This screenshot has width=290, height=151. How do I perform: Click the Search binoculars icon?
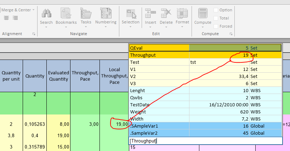click(x=46, y=13)
